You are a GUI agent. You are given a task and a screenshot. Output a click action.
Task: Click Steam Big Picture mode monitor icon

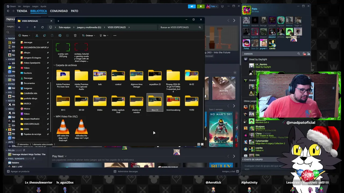pos(222,6)
